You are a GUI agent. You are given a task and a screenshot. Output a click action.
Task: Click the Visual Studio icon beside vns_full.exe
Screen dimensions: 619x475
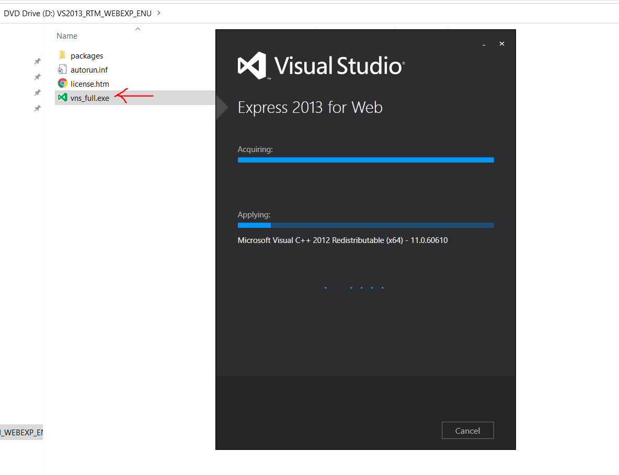pyautogui.click(x=62, y=97)
